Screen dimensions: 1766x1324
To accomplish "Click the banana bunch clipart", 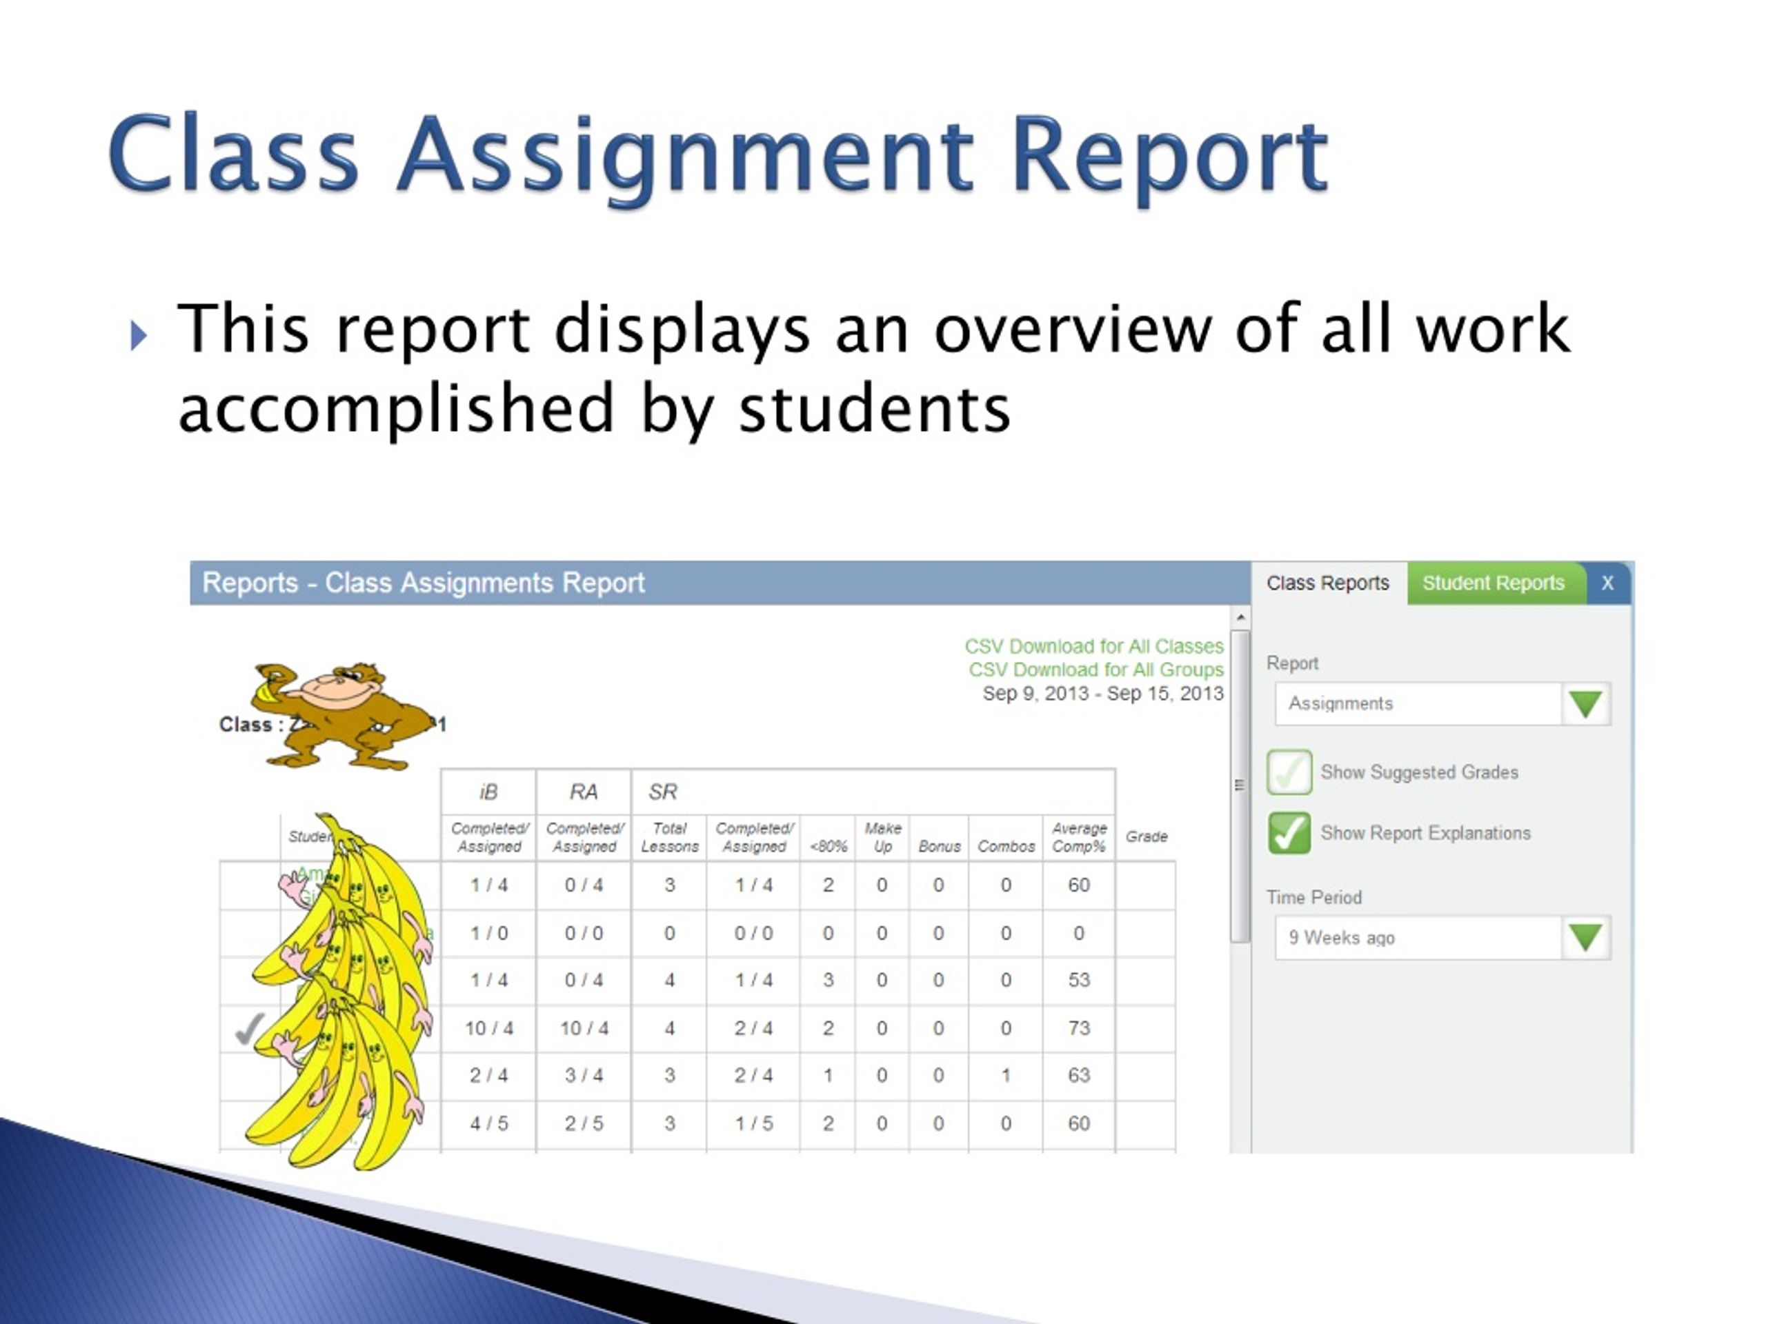I will click(341, 991).
